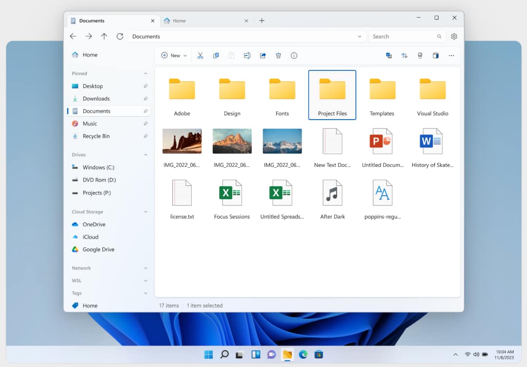The width and height of the screenshot is (527, 367).
Task: Collapse the Pinned sidebar section
Action: coord(145,74)
